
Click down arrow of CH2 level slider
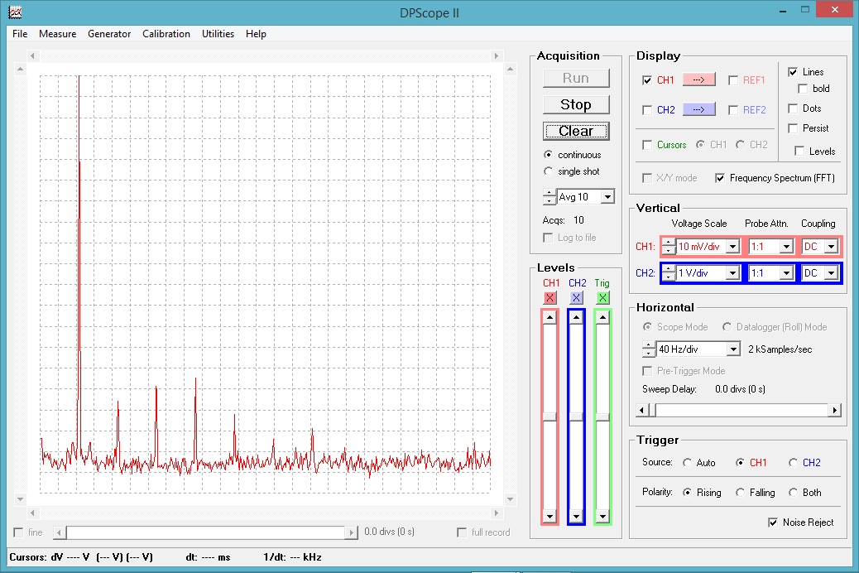(x=576, y=516)
